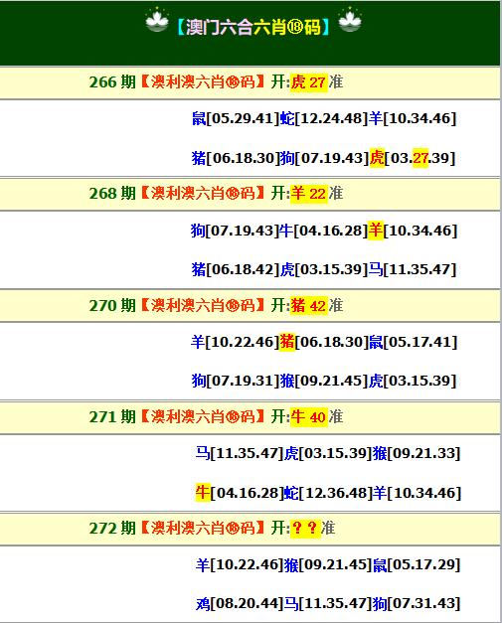Screen dimensions: 502x623
Task: Click 鸡[08.20.44] in the 272 prediction
Action: click(240, 604)
